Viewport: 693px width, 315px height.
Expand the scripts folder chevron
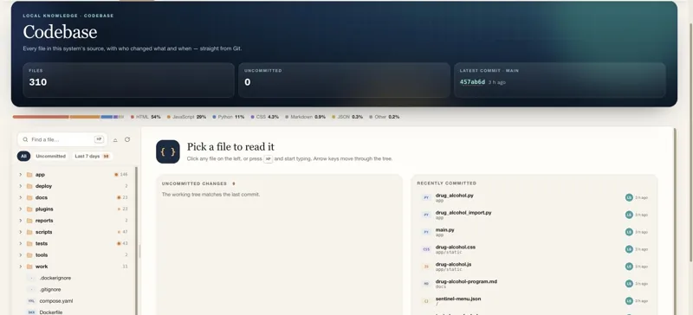[20, 232]
